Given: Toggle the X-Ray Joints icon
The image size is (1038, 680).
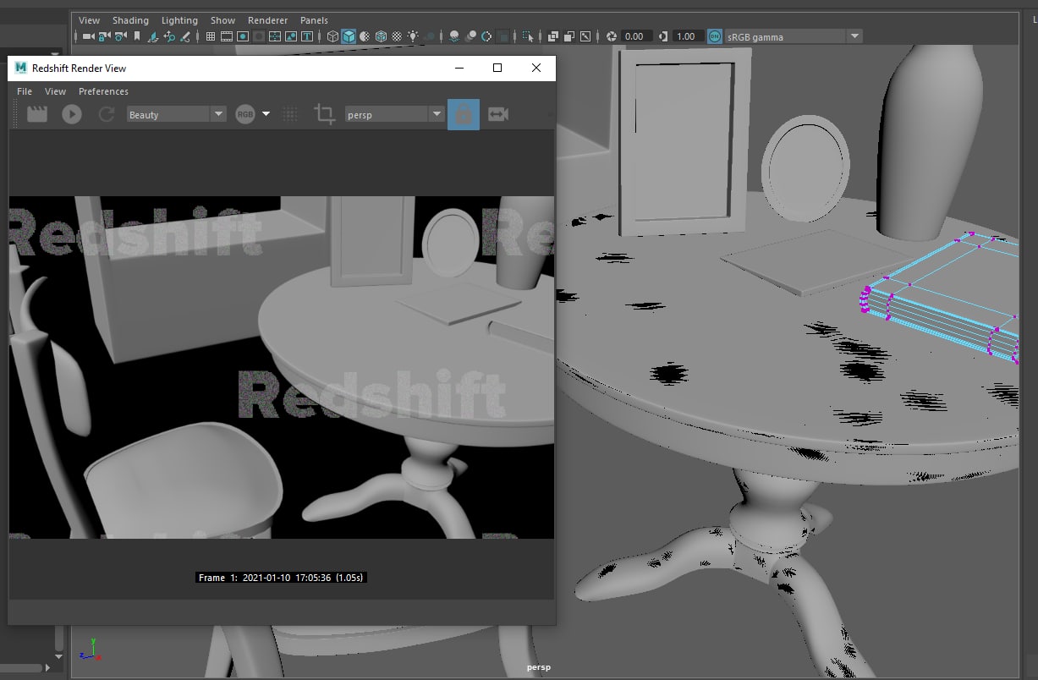Looking at the screenshot, I should pos(585,36).
